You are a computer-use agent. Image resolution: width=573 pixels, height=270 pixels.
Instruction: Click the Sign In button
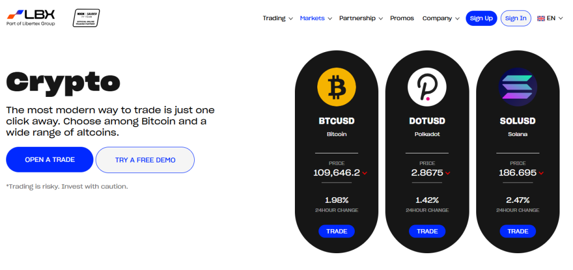(515, 18)
